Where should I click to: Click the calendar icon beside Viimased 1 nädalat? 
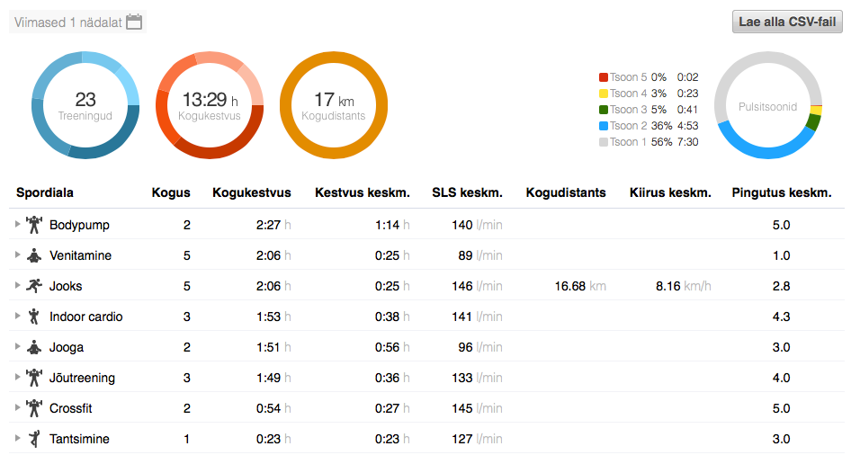(x=134, y=22)
